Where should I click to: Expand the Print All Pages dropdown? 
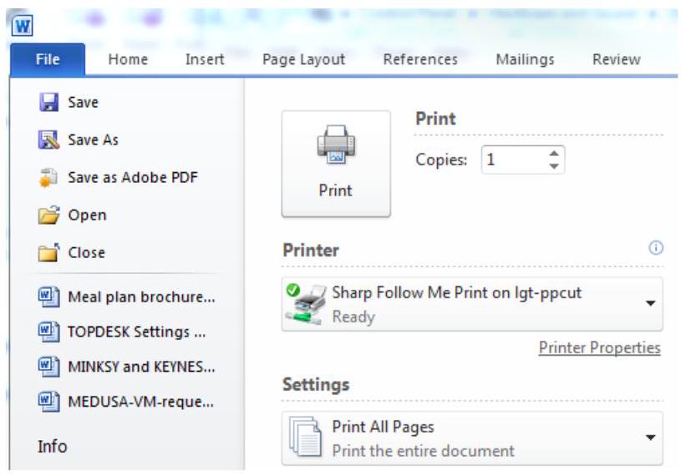651,438
